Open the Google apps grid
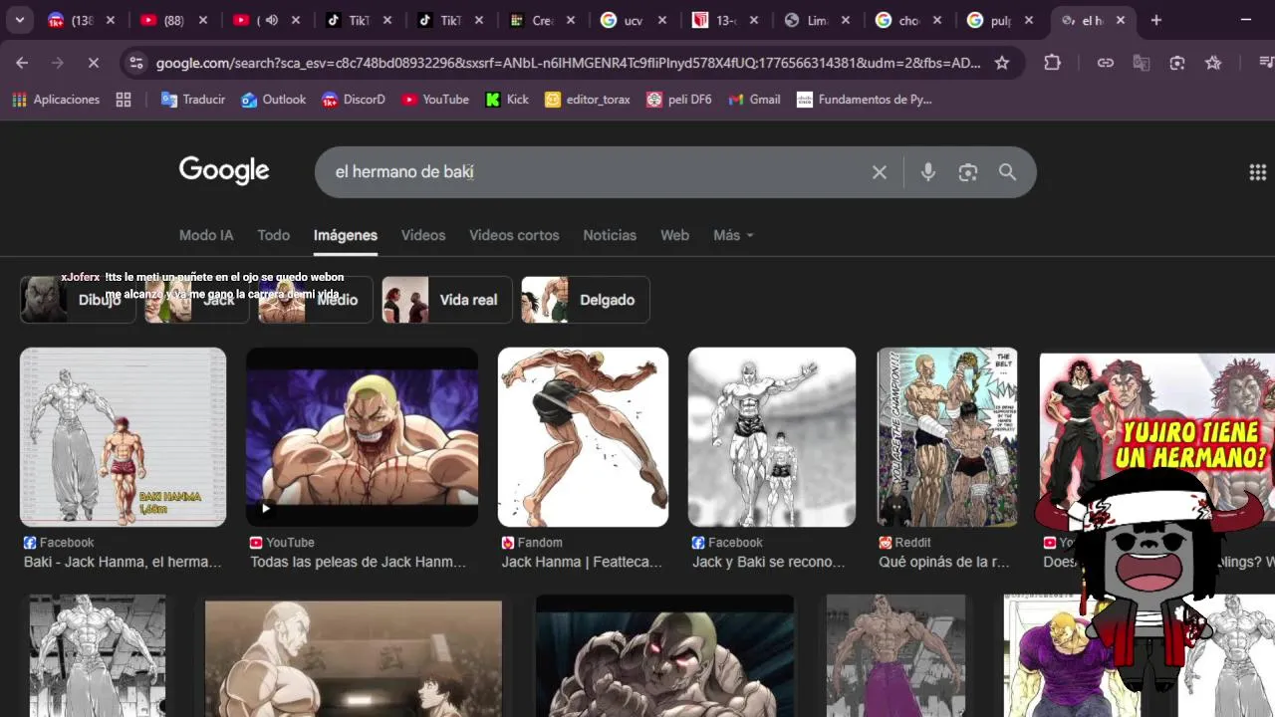 [x=1257, y=172]
